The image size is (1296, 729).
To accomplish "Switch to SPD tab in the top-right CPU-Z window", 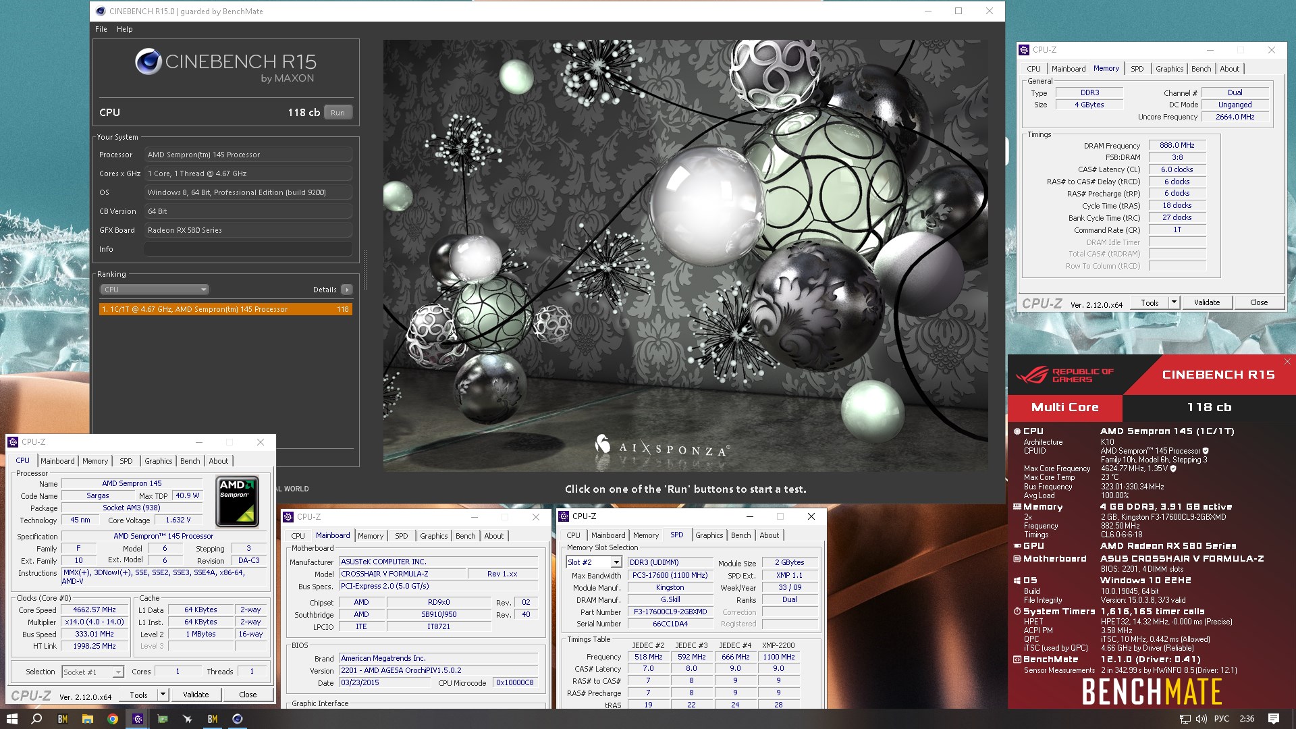I will [x=1137, y=69].
